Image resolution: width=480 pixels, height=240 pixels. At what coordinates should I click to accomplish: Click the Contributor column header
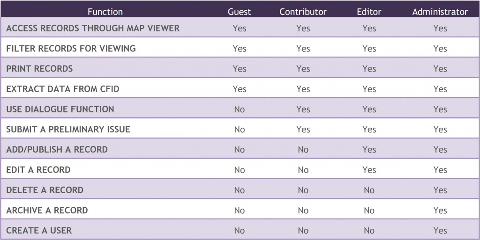point(303,12)
